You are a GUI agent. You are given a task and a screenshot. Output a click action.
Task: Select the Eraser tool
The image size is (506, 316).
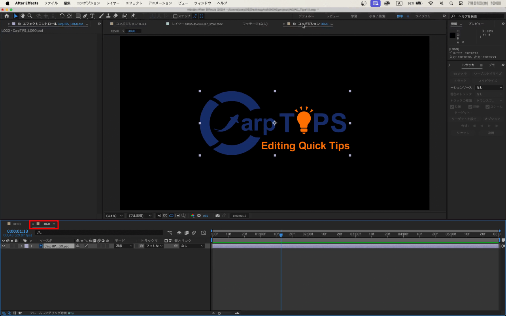point(115,16)
